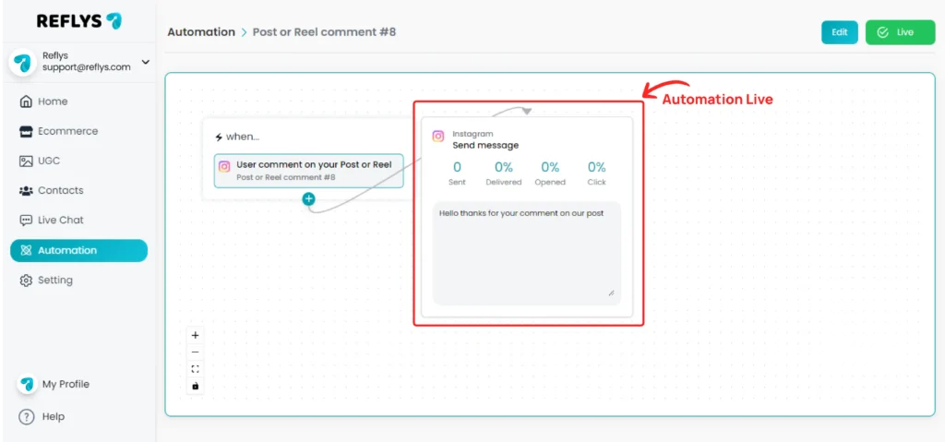Toggle the canvas lock icon
Viewport: 945px width, 442px height.
pyautogui.click(x=196, y=386)
